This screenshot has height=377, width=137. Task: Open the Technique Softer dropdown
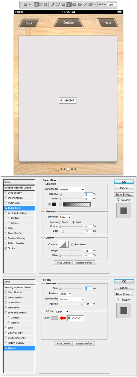pos(65,217)
